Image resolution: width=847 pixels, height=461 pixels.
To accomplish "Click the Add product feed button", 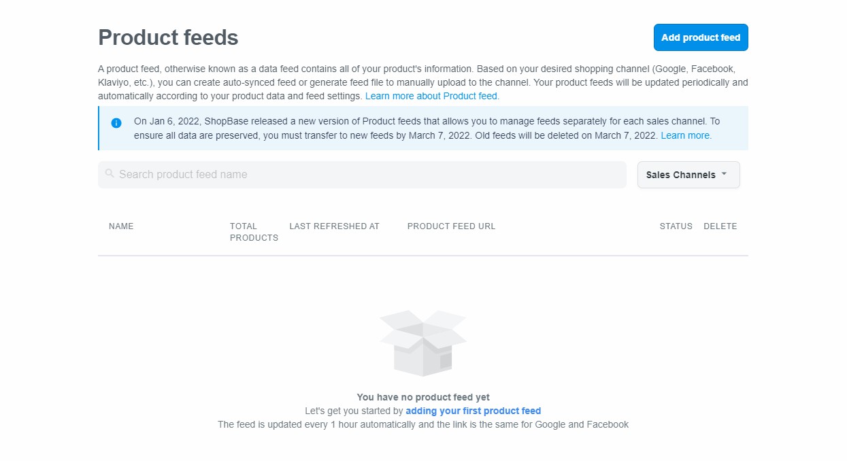I will [700, 37].
